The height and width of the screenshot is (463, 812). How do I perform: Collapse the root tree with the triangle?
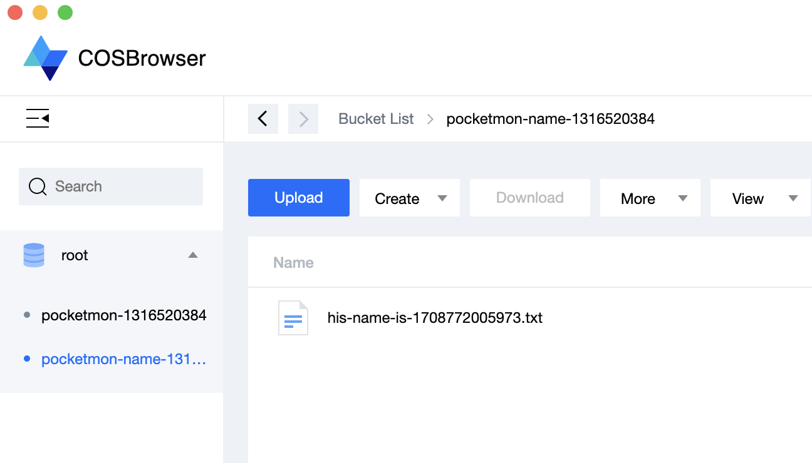193,255
